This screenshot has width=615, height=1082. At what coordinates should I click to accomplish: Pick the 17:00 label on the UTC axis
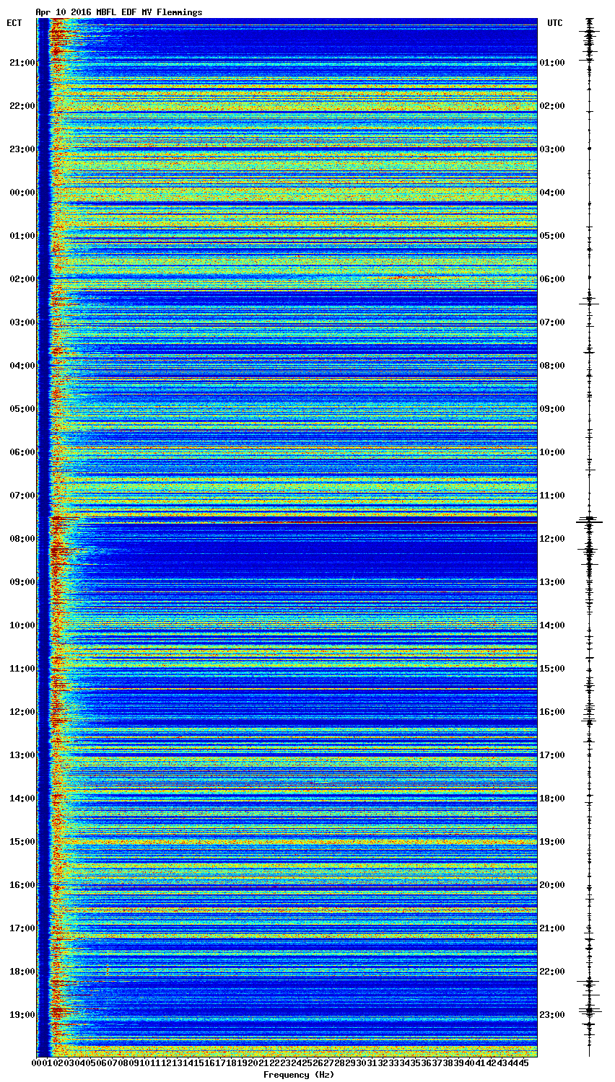point(552,755)
